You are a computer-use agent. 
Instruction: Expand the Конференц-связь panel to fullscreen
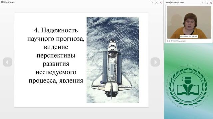tap(207, 3)
